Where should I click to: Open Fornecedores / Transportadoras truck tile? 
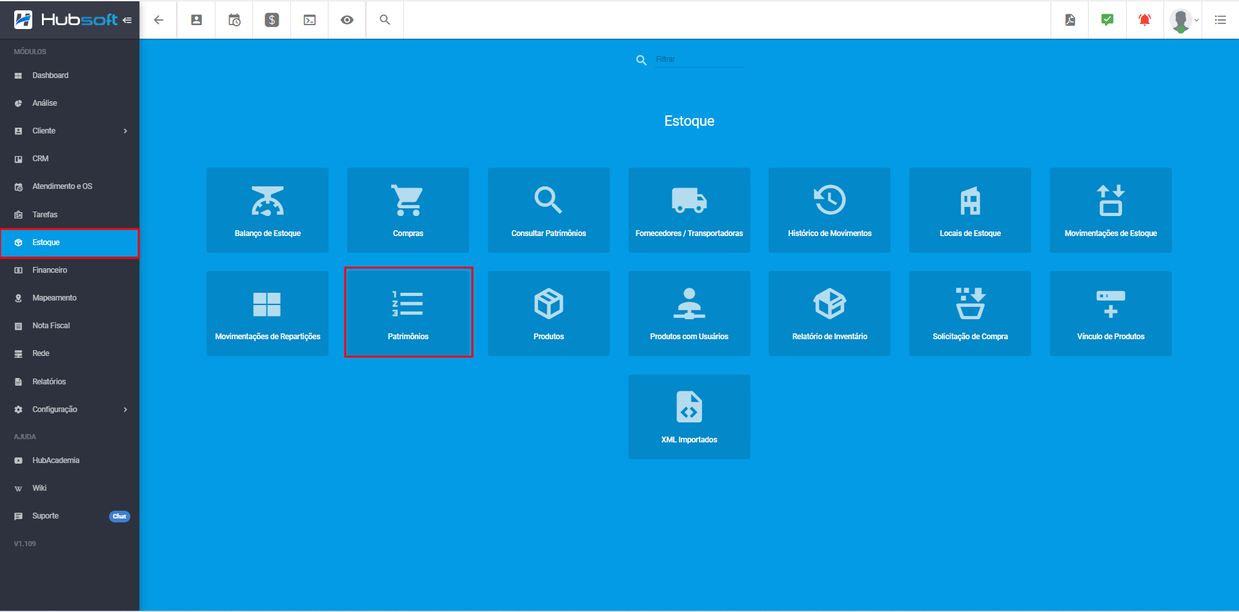click(x=689, y=210)
